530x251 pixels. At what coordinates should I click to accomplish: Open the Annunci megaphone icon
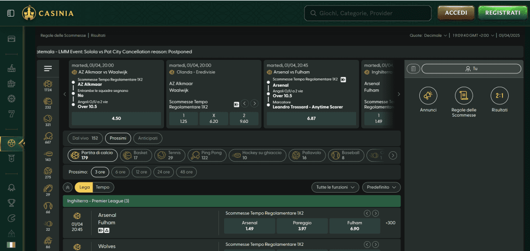[428, 96]
